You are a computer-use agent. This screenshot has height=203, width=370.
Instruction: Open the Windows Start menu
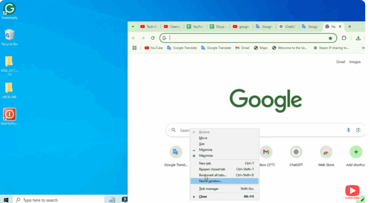click(6, 200)
